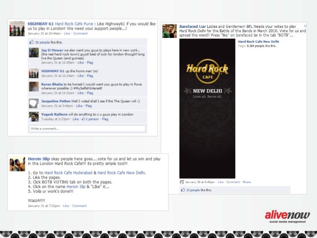Click HIGHWAY 61 post avatar thumbnail

point(17,29)
